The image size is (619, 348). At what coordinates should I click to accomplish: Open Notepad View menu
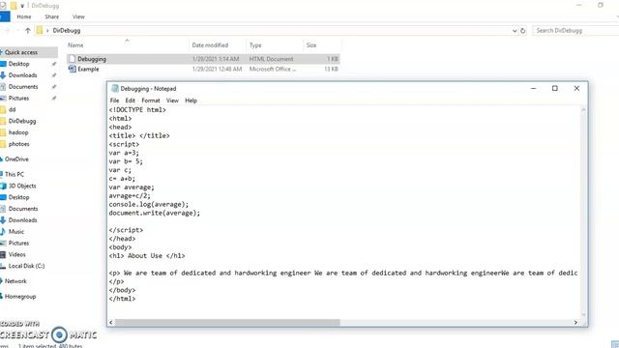tap(172, 101)
